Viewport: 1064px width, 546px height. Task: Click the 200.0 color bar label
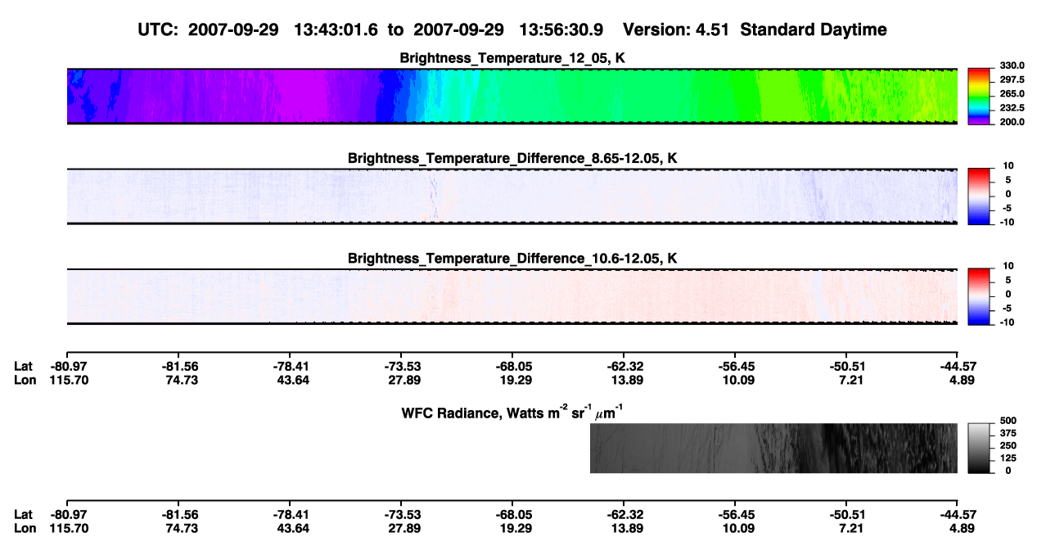(1012, 122)
